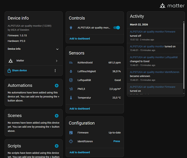The width and height of the screenshot is (187, 158).
Task: Click the CO2 Kohlendioxid sensor icon
Action: tap(71, 63)
